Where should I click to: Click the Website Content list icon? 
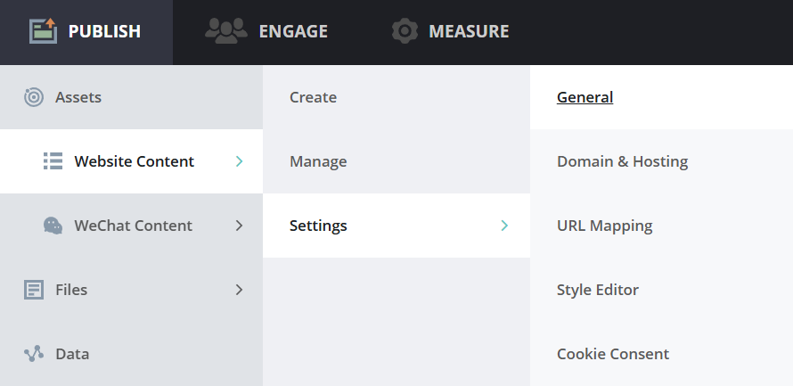click(53, 161)
